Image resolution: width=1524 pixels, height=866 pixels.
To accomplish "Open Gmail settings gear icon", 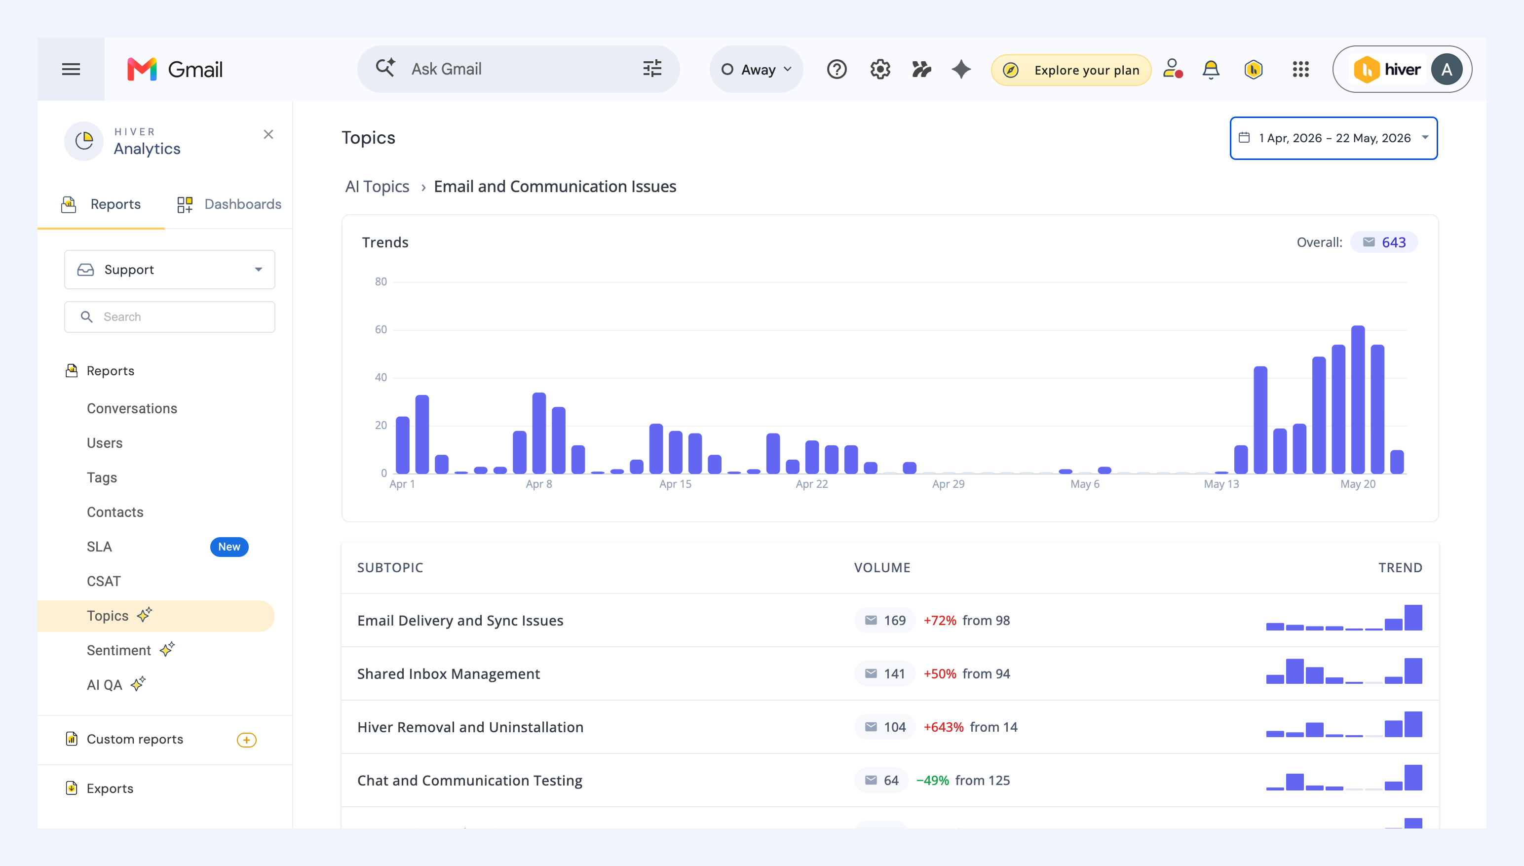I will click(879, 70).
